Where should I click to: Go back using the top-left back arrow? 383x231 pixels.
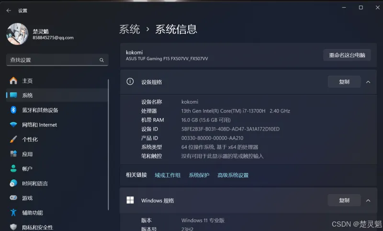coord(9,10)
